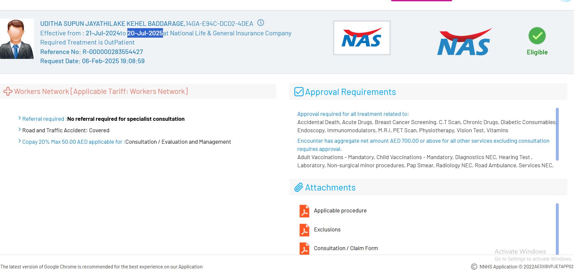
Task: Expand the Referral required chevron
Action: coord(20,118)
